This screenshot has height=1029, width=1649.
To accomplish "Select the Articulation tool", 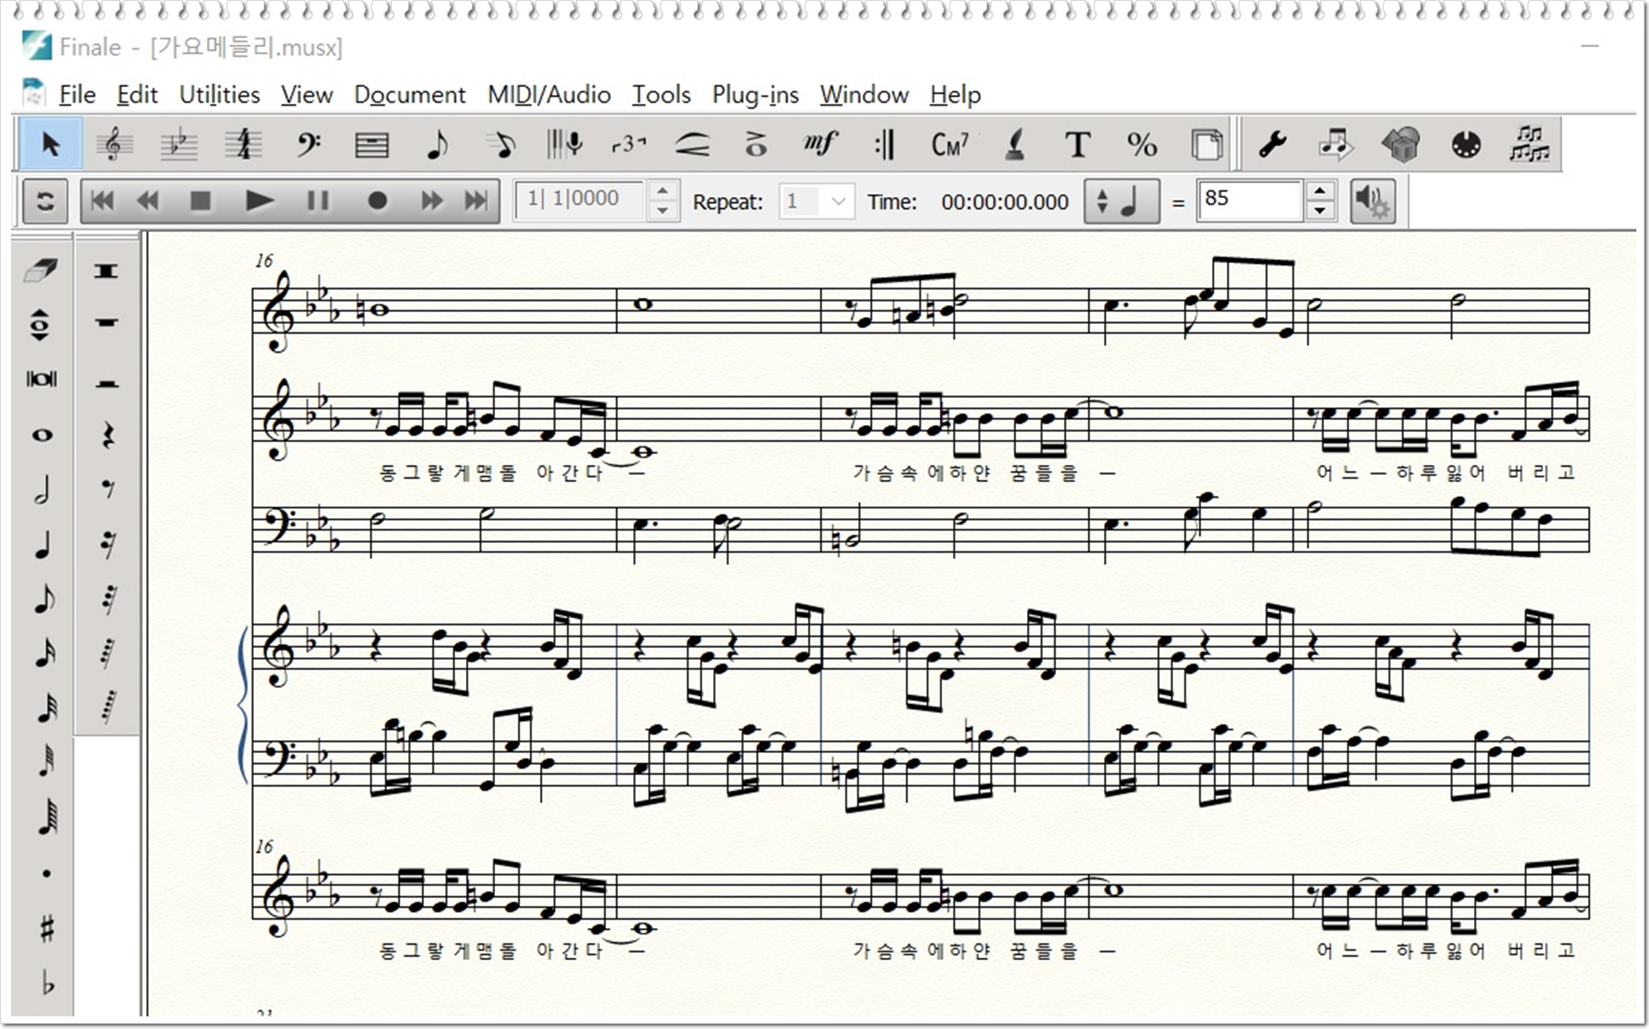I will pos(756,143).
